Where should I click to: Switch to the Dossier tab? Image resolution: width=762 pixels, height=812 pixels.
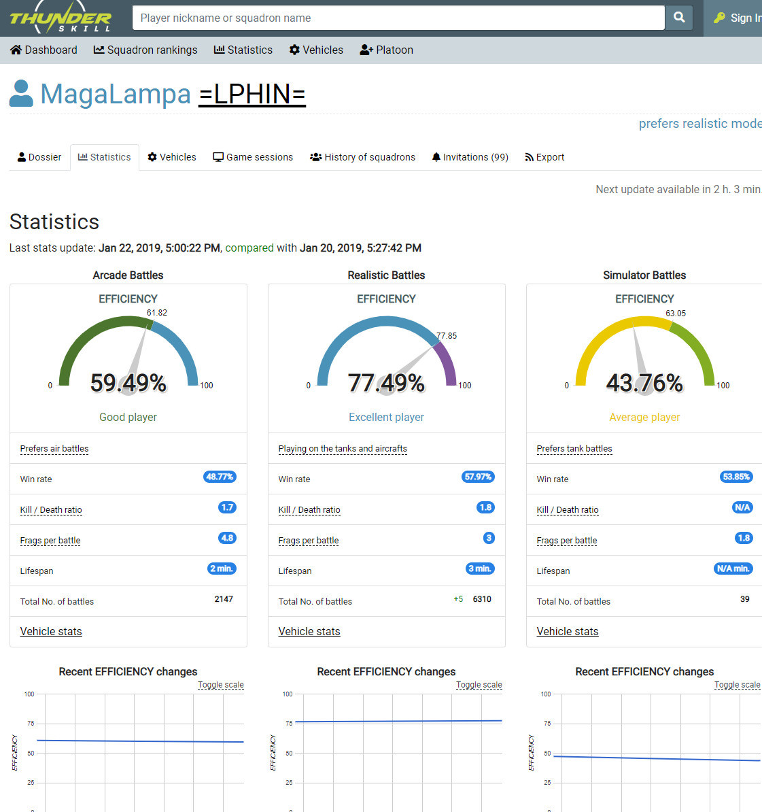[39, 157]
